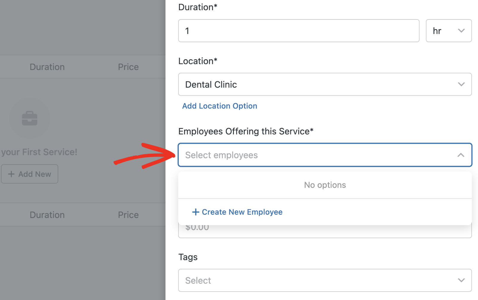478x300 pixels.
Task: Click the Duration column header
Action: pos(47,67)
